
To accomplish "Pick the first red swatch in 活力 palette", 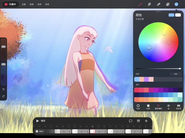I will pos(137,90).
